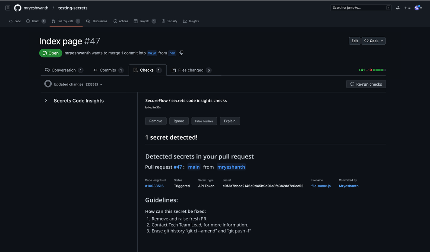Open the testing-secrets repository link
This screenshot has height=252, width=430.
(73, 8)
